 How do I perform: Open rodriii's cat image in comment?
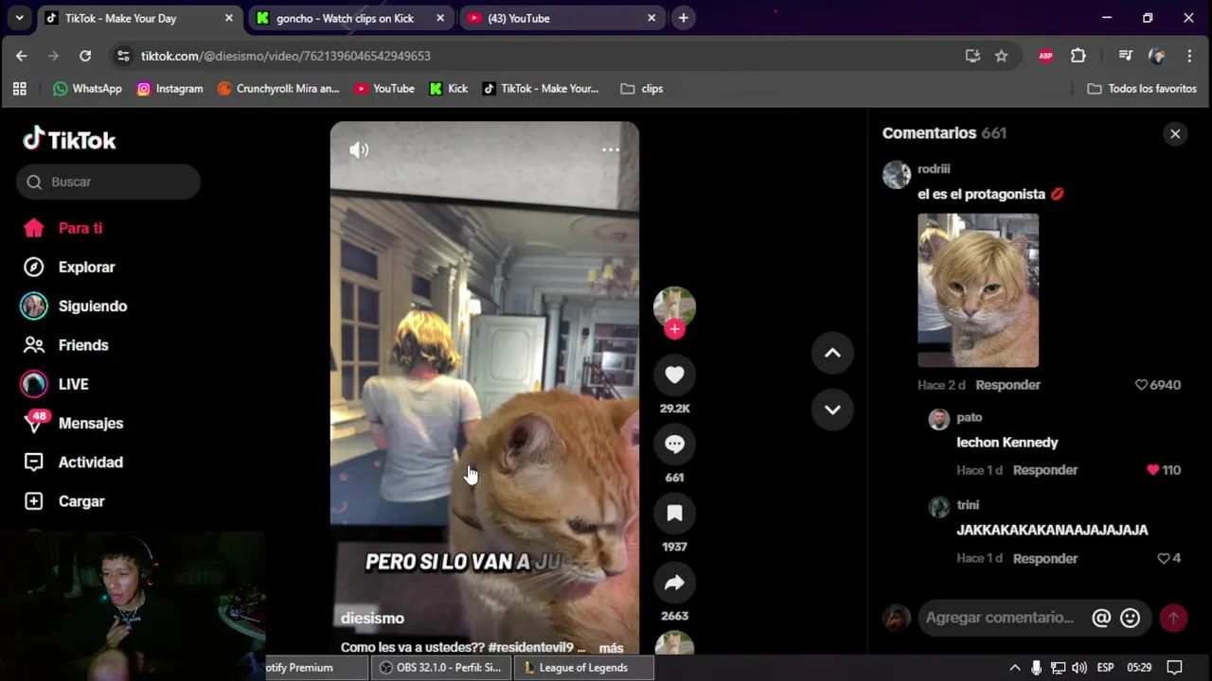978,290
